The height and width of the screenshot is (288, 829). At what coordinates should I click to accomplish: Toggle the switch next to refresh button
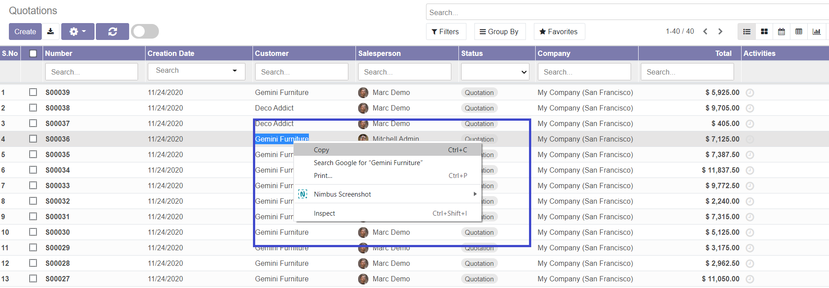[x=145, y=32]
